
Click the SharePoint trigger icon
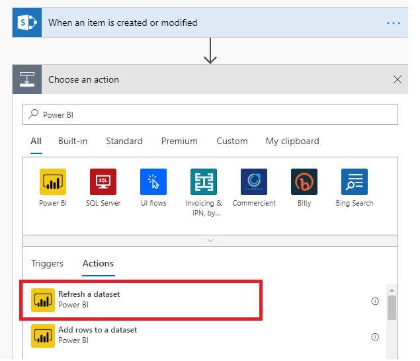point(26,22)
